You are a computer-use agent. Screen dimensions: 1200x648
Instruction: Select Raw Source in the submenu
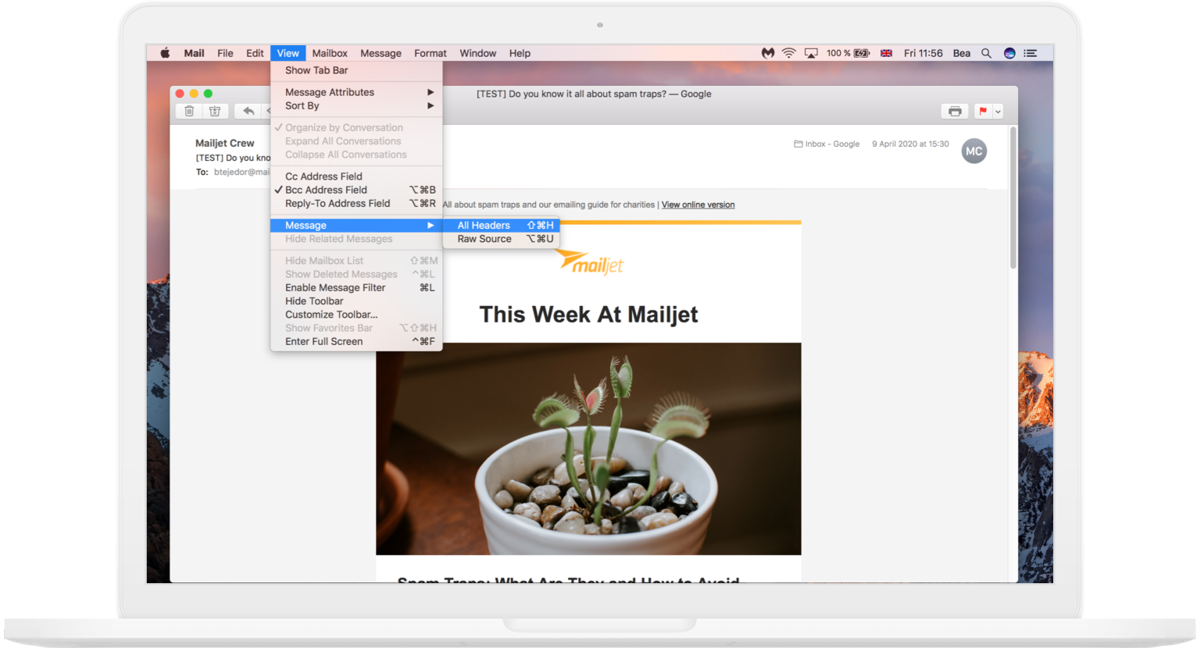coord(501,239)
